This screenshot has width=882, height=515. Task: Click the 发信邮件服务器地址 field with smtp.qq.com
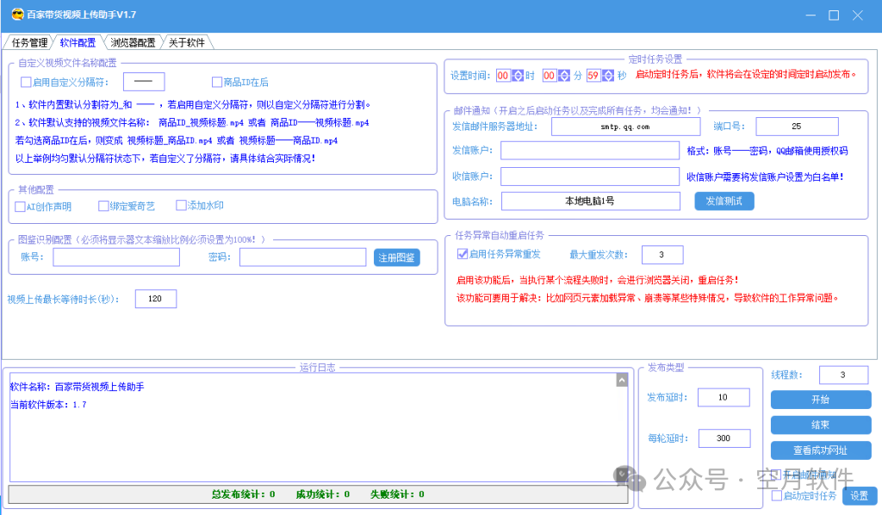[x=625, y=127]
